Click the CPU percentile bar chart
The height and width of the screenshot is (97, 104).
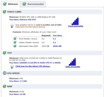click(72, 62)
